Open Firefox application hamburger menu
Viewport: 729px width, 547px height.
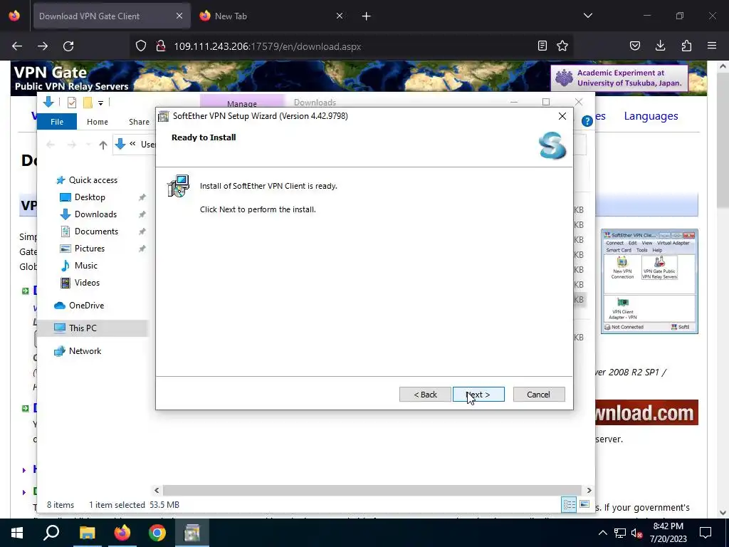(x=712, y=46)
